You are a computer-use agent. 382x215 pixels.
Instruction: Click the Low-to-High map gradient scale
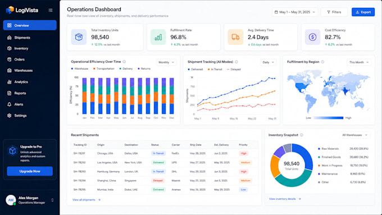pos(329,118)
